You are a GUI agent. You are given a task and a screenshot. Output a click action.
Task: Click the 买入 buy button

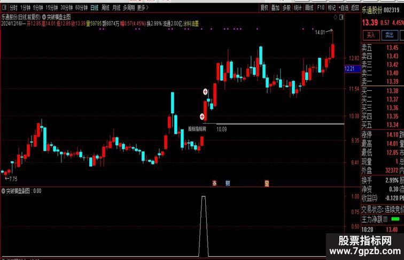click(x=371, y=35)
